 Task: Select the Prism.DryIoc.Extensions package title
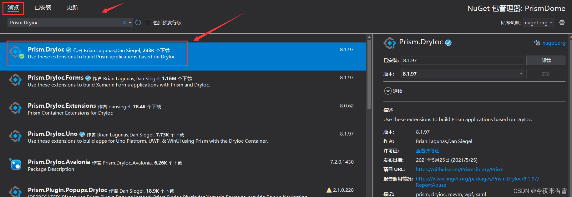tap(62, 106)
